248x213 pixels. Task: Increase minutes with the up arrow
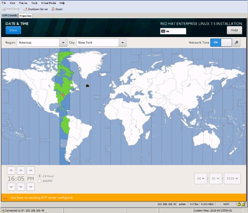21,171
